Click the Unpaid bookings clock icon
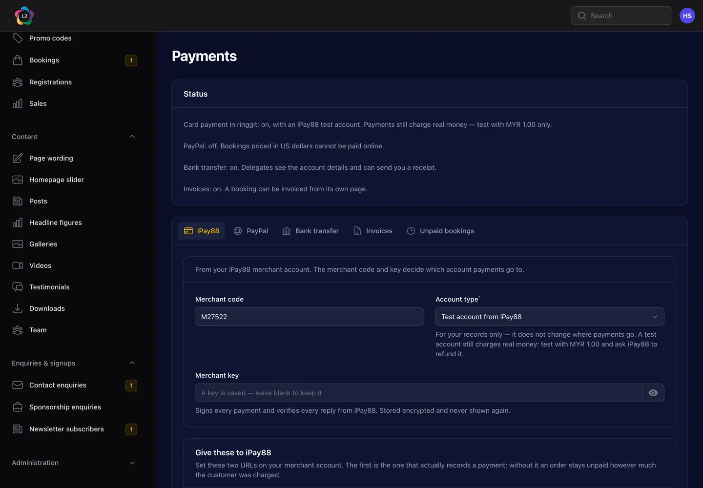 coord(411,231)
